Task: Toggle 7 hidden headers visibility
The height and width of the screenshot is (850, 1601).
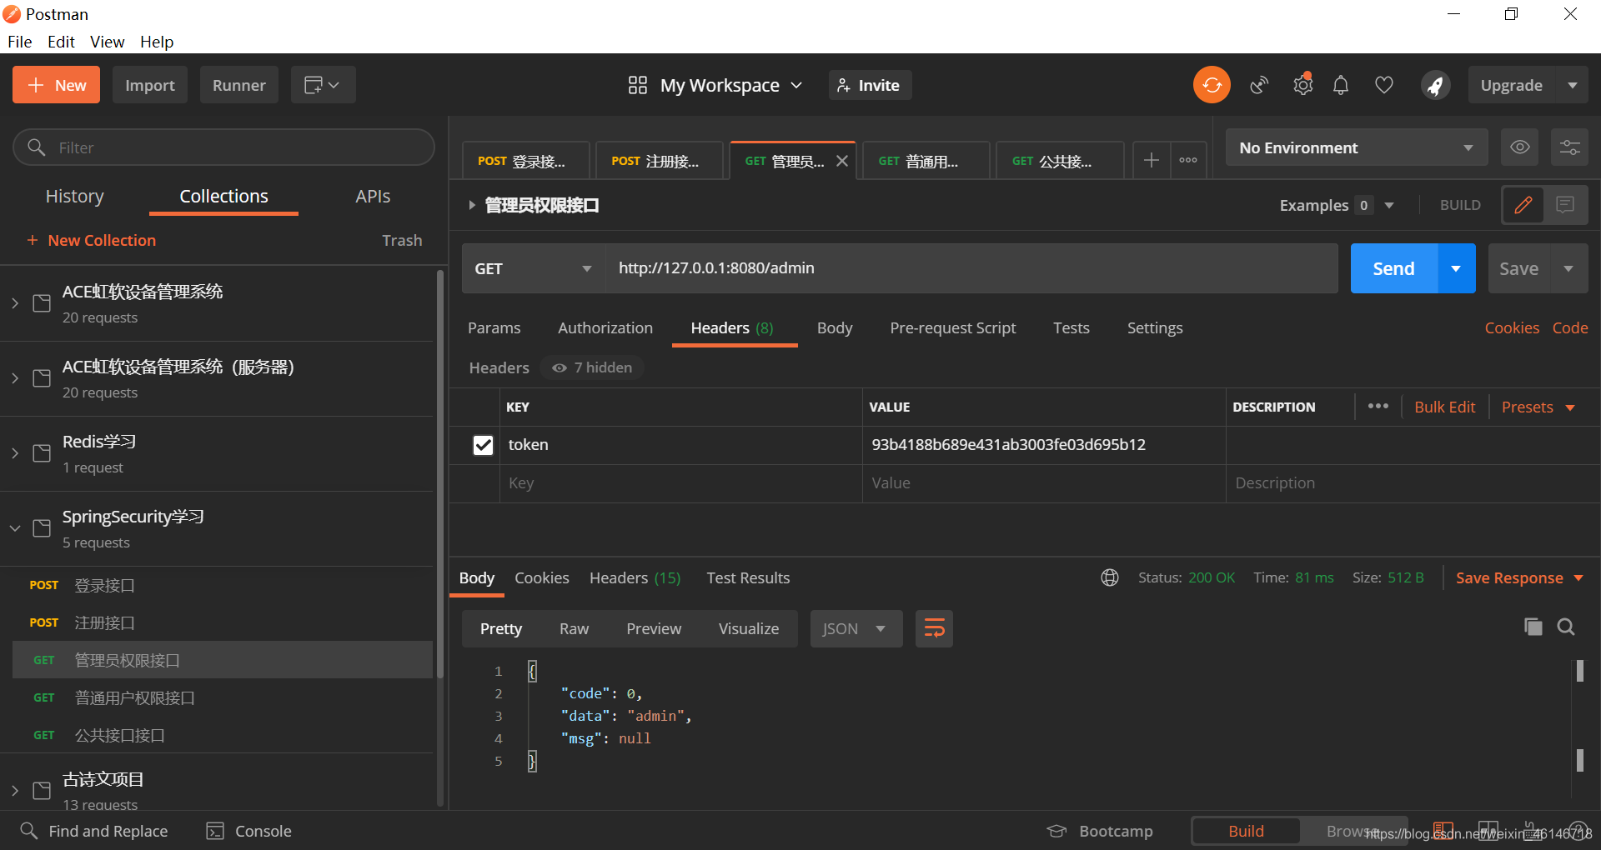Action: tap(592, 367)
